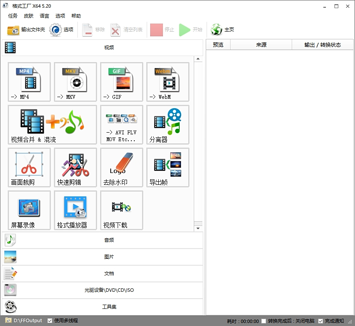Start the 屏幕录像 screen recorder
Screen dimensions: 355x326
[x=29, y=210]
